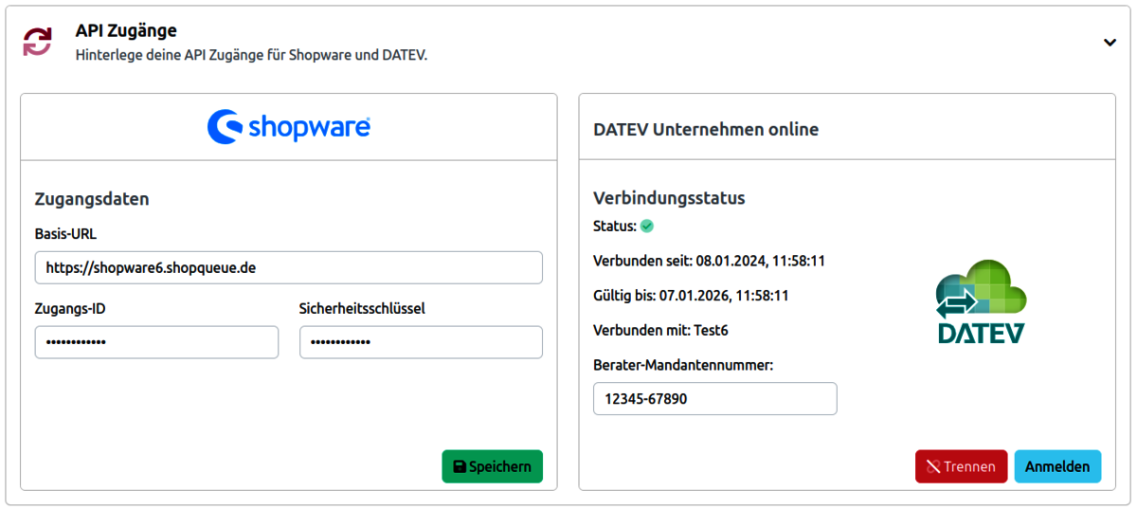Collapse the API Zugänge section chevron

(1110, 43)
